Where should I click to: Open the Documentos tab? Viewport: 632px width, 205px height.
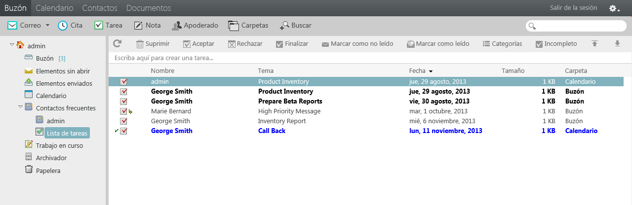(x=149, y=8)
